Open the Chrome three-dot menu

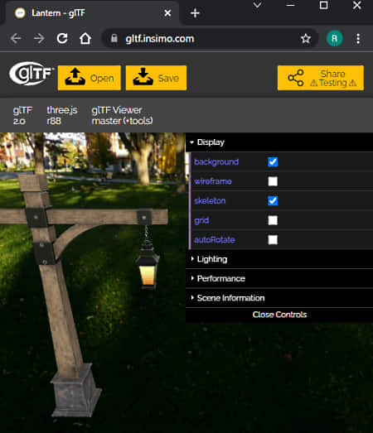358,39
